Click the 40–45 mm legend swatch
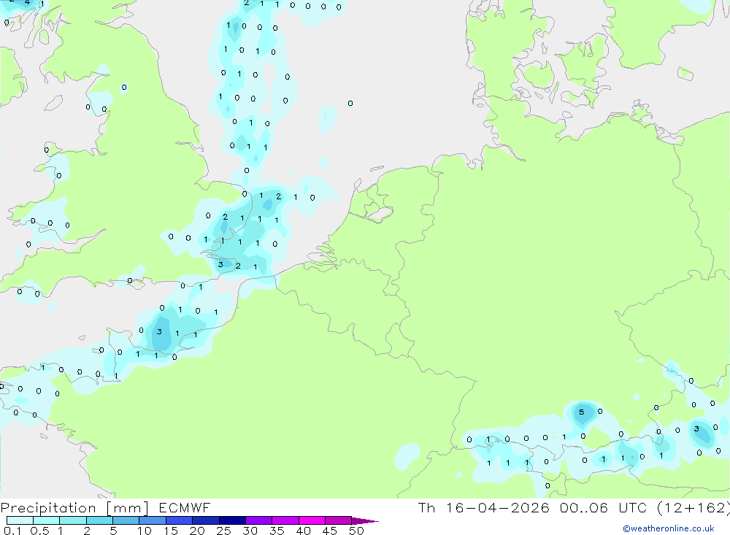 tap(312, 520)
